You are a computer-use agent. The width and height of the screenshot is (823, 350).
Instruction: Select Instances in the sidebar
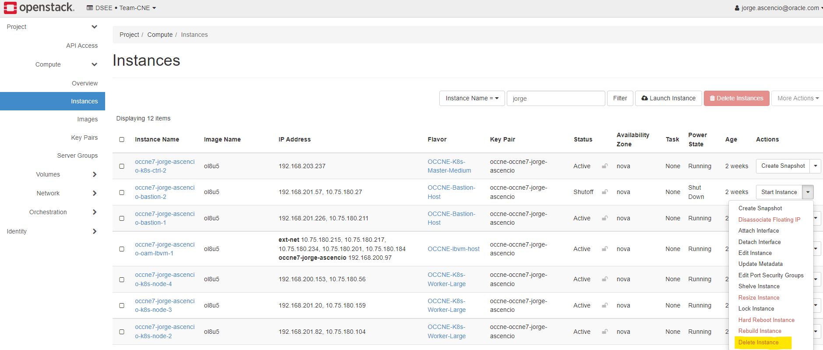[53, 101]
